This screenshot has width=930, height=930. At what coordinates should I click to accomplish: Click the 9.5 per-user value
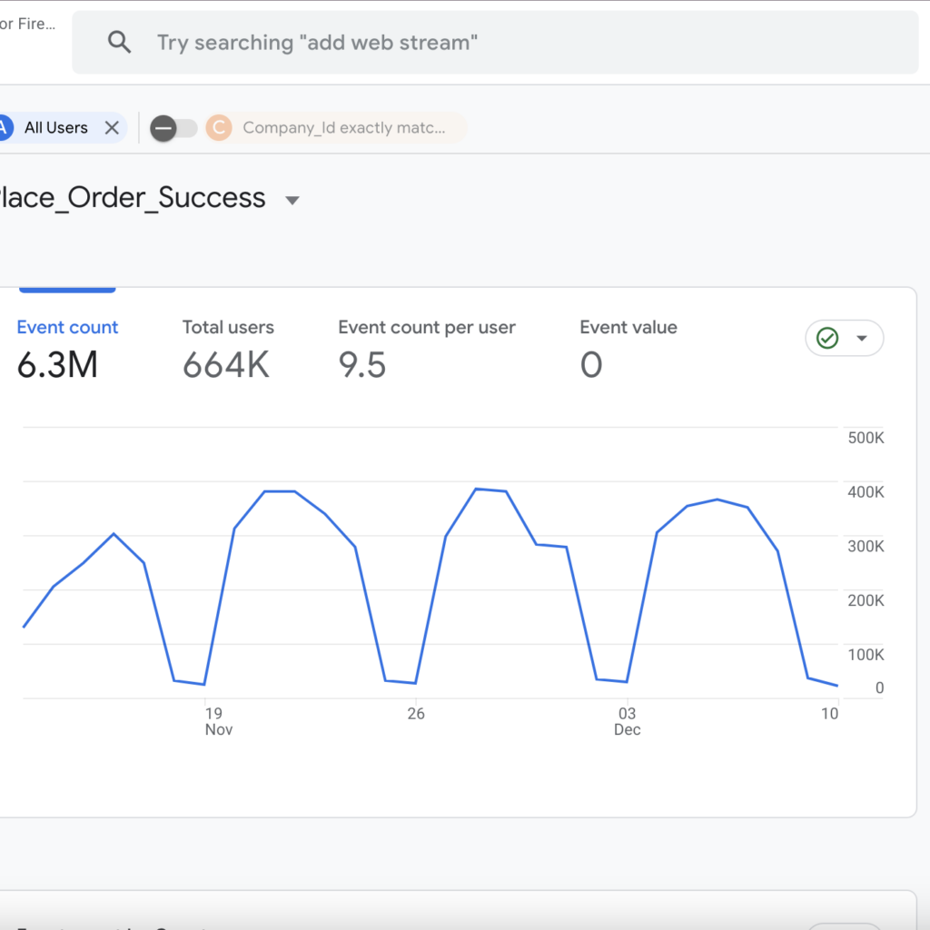361,364
